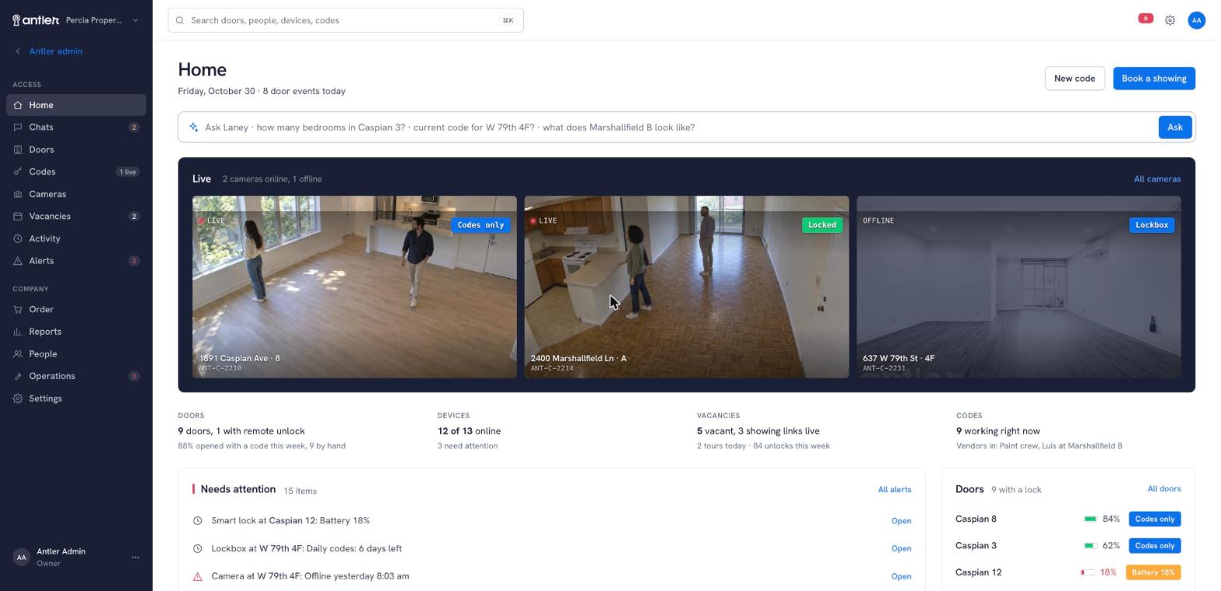1221x591 pixels.
Task: Click the 12 of 13 online devices stat
Action: pos(469,431)
